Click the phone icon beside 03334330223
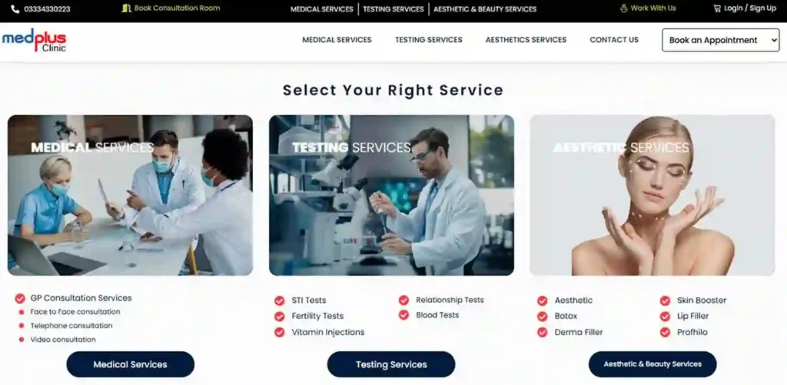 coord(15,9)
